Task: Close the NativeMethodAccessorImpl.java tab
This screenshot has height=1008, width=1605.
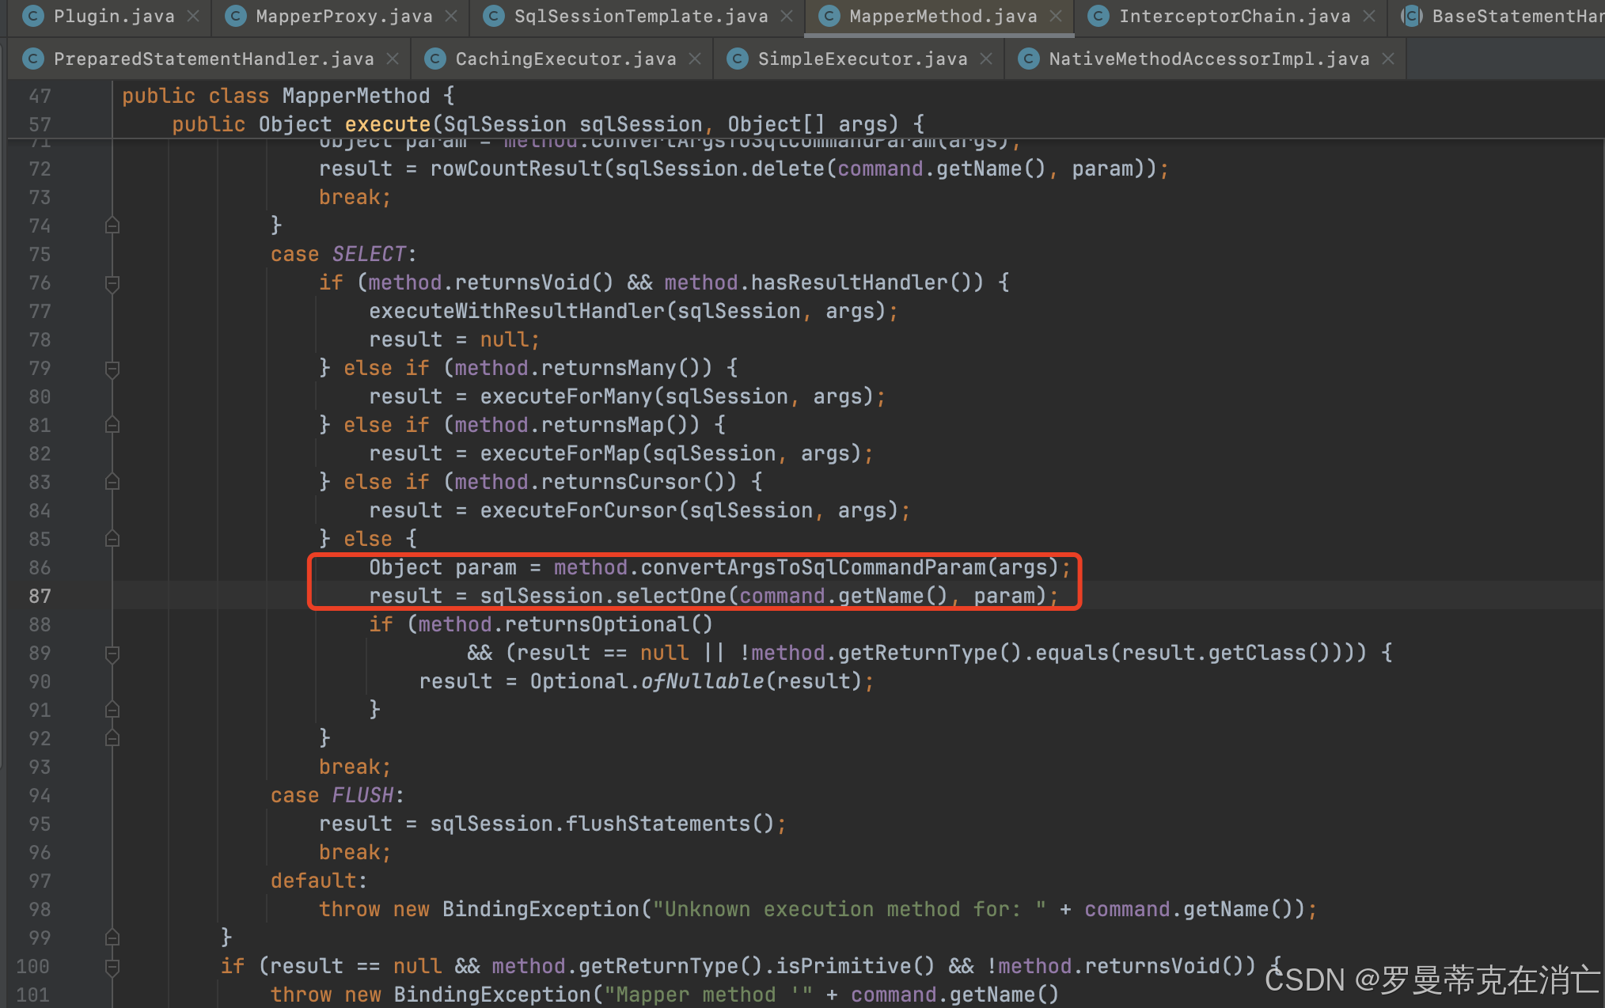Action: point(1388,59)
